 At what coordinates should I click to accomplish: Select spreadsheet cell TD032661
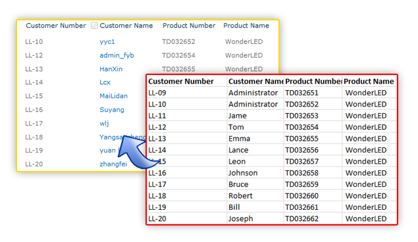(313, 207)
